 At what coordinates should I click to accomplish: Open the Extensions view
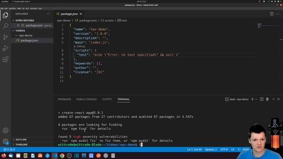[5, 59]
